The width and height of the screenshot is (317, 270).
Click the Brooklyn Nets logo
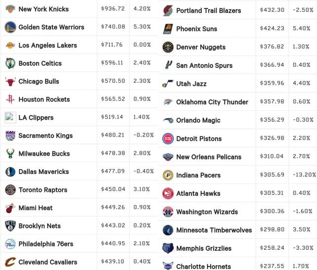coord(10,226)
